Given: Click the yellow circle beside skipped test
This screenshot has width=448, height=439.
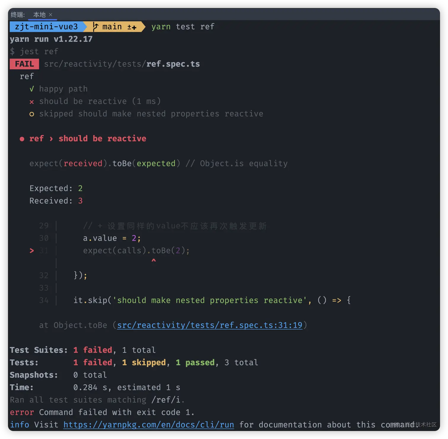Looking at the screenshot, I should tap(32, 114).
